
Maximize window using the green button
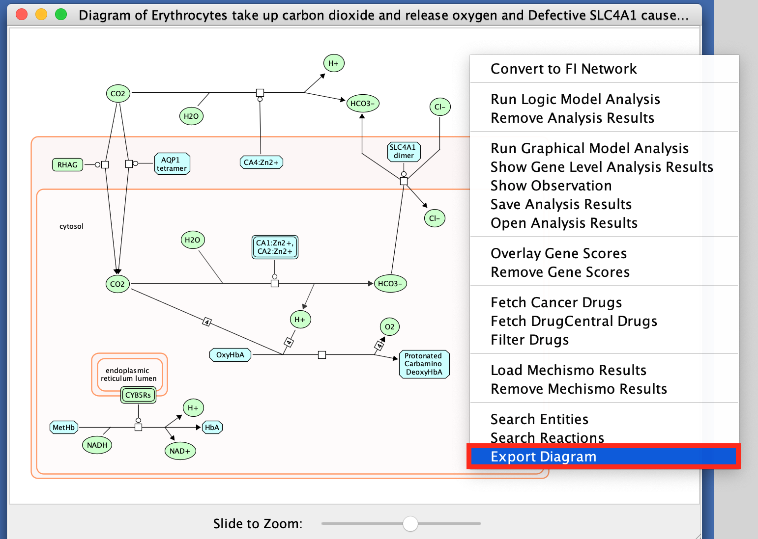[x=61, y=15]
